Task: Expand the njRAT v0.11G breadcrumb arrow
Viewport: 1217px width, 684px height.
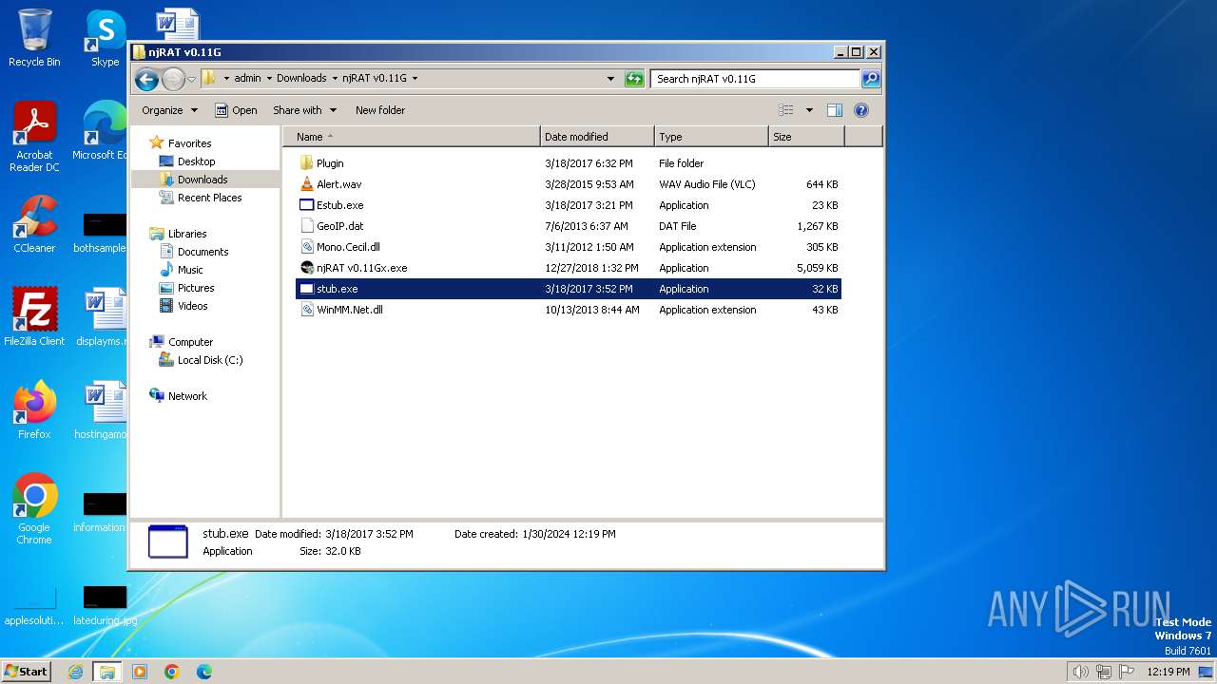Action: click(415, 79)
